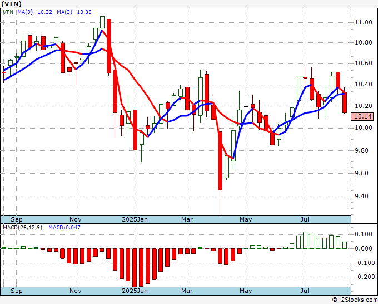The height and width of the screenshot is (304, 378).
Task: Click the 10.40 price axis label
Action: [364, 84]
